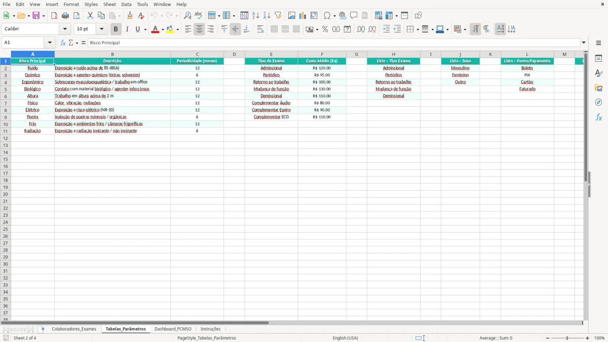Expand the Name Box dropdown
This screenshot has height=342, width=608.
click(50, 43)
